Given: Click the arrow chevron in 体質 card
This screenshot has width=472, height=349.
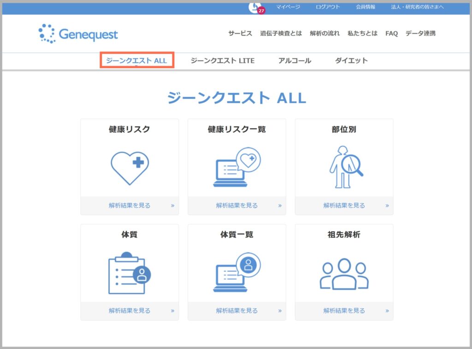Looking at the screenshot, I should [172, 311].
